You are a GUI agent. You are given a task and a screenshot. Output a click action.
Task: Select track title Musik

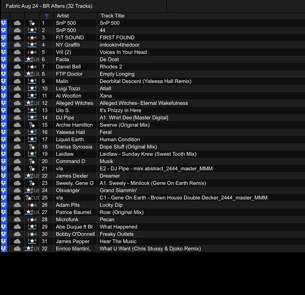click(x=106, y=161)
